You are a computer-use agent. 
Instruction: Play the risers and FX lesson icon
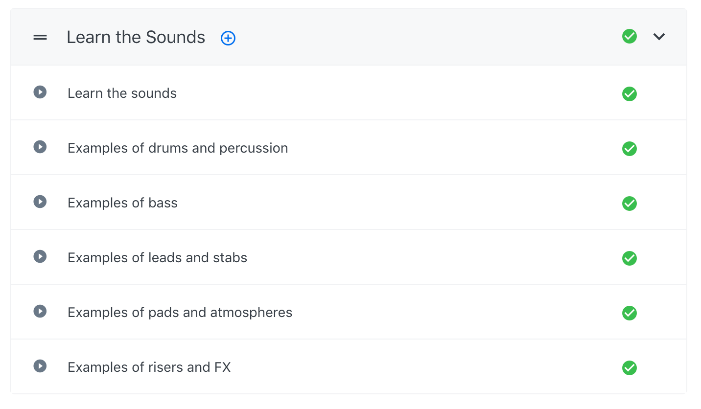point(40,366)
